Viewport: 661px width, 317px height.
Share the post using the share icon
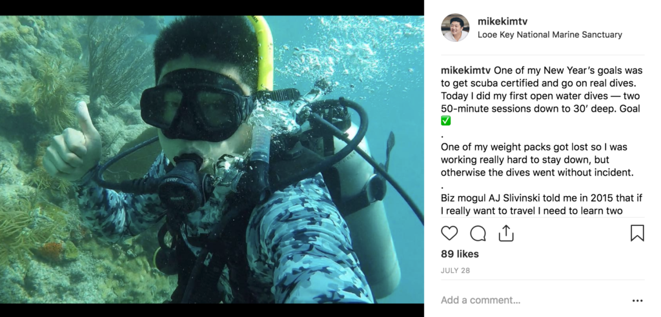click(x=506, y=233)
